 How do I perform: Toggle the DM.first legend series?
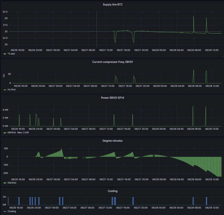point(12,183)
